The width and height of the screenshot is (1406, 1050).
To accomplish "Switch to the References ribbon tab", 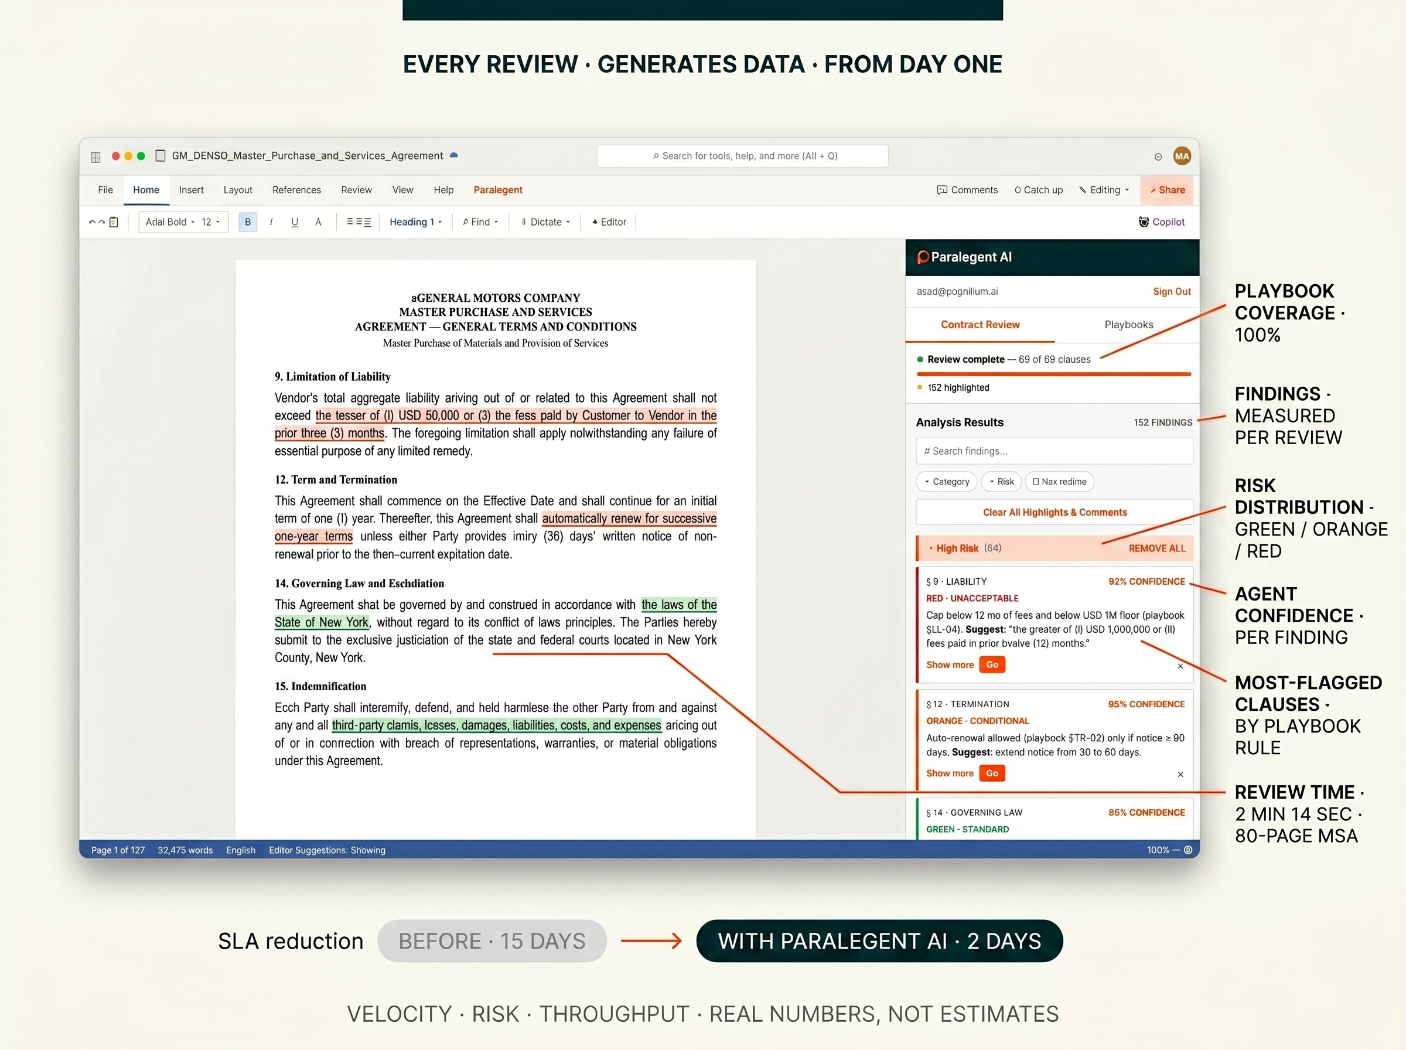I will click(296, 190).
